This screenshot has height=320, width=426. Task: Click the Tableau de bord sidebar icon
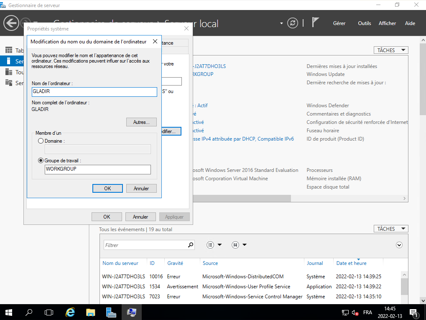coord(9,50)
